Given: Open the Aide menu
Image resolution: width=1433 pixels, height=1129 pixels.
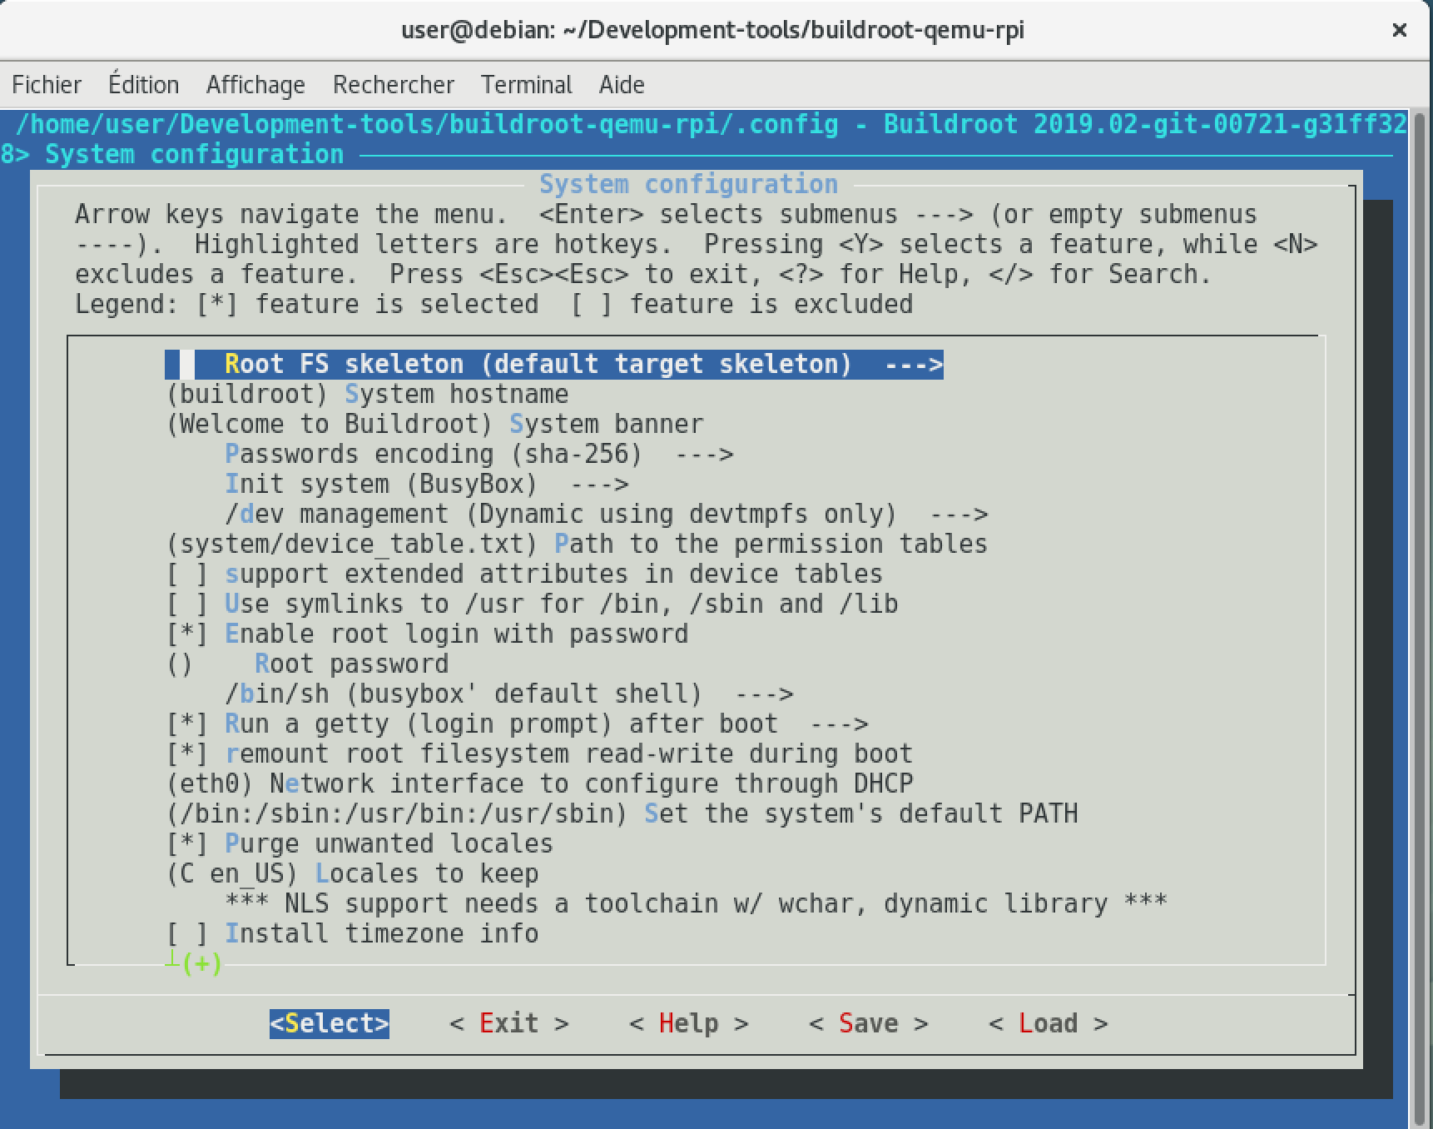Looking at the screenshot, I should (x=622, y=85).
